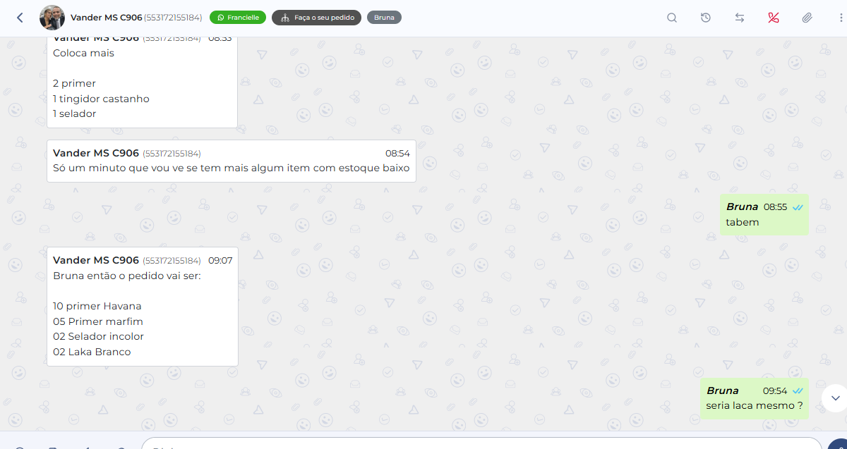Open the three-dot more options menu
Image resolution: width=847 pixels, height=449 pixels.
(841, 18)
